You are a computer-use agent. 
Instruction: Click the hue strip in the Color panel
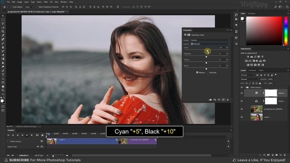coord(286,31)
